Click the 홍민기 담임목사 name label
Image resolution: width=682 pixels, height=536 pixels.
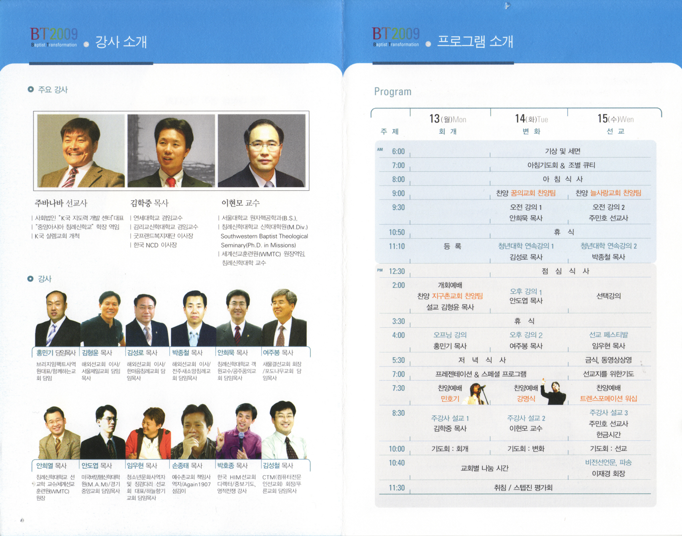pyautogui.click(x=56, y=353)
